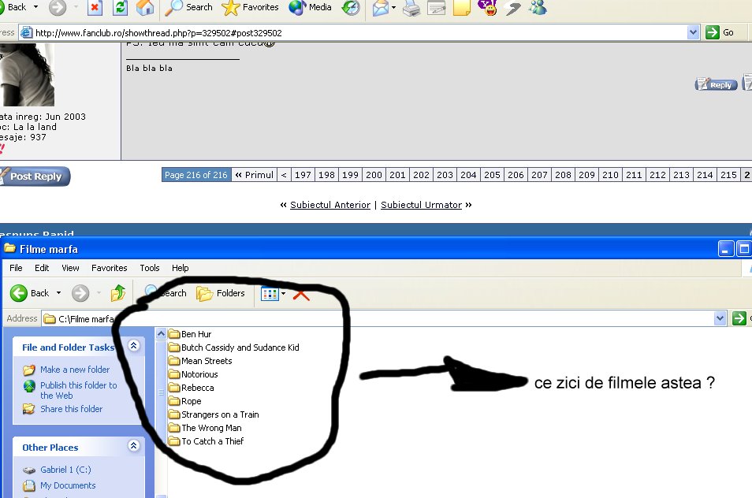This screenshot has width=752, height=498.
Task: Expand the browser address bar dropdown
Action: click(693, 32)
